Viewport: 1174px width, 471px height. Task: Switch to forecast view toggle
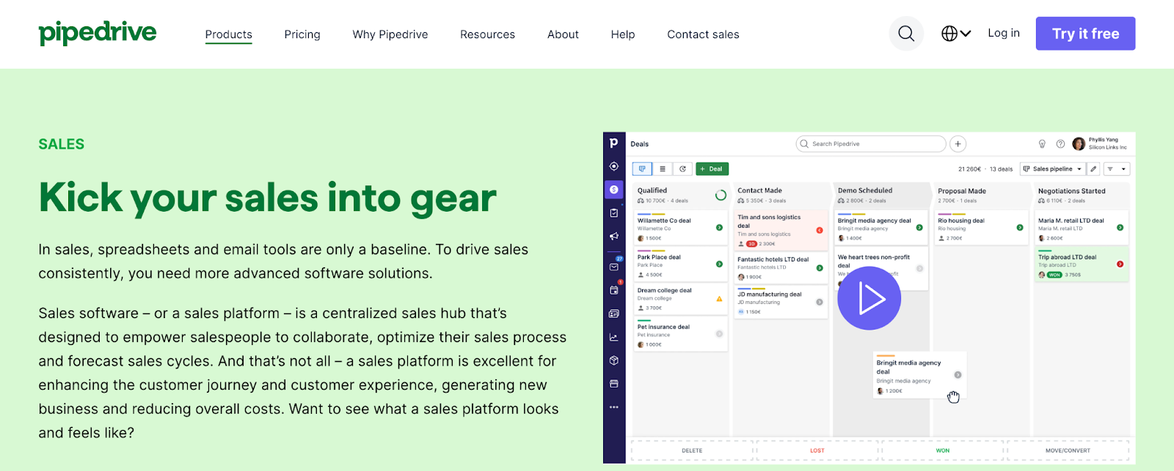(682, 169)
